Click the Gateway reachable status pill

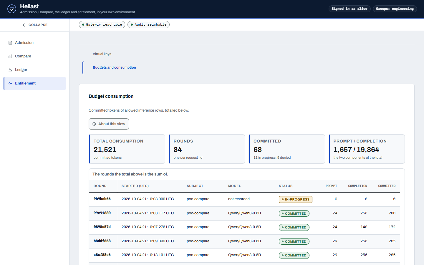102,24
